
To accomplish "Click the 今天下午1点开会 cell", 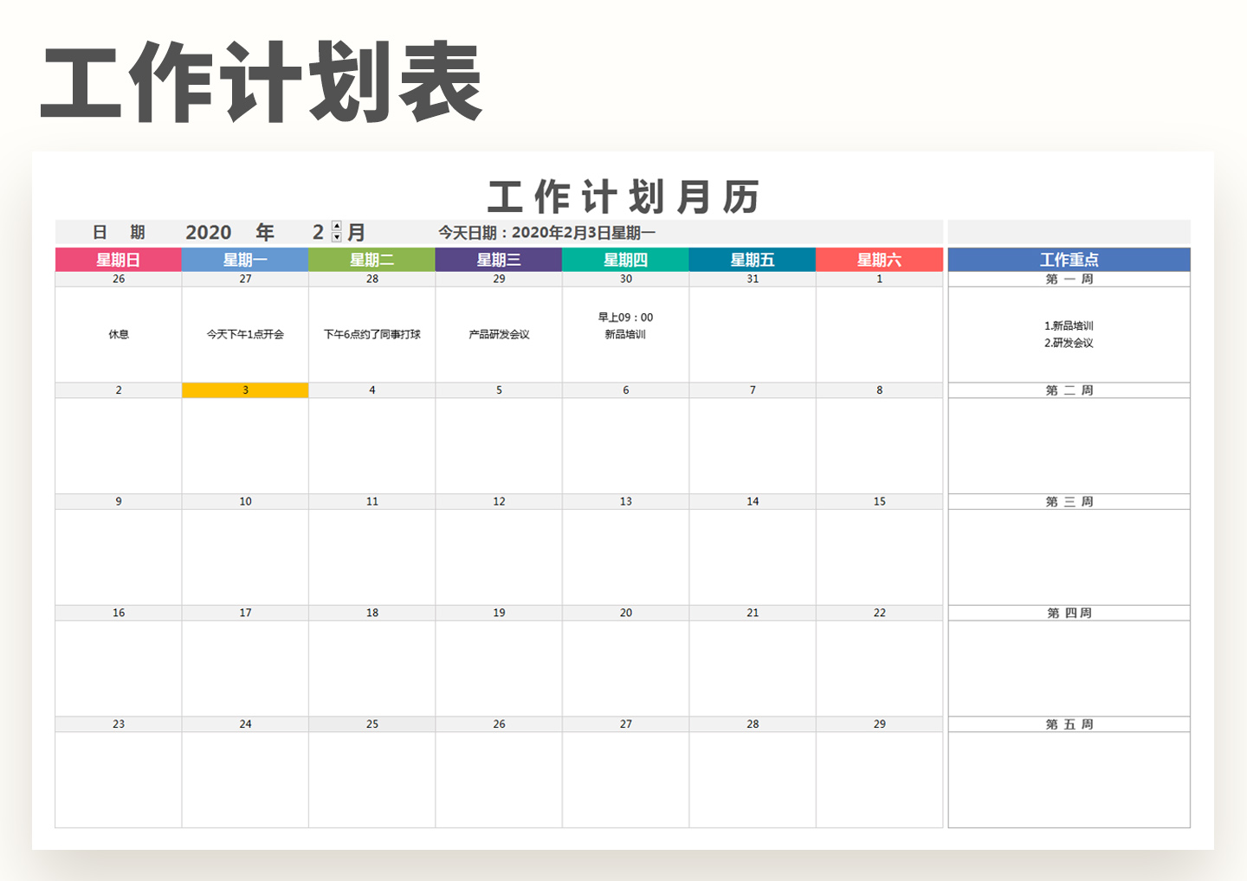I will tap(245, 334).
